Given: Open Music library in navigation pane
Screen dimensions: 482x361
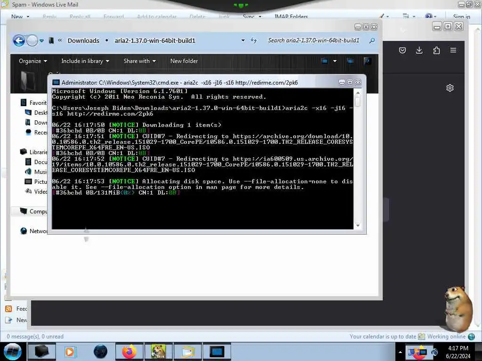Looking at the screenshot, I should click(36, 172).
